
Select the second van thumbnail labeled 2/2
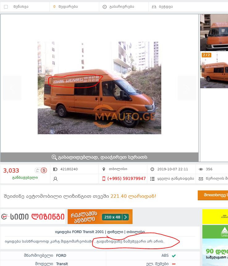214,70
